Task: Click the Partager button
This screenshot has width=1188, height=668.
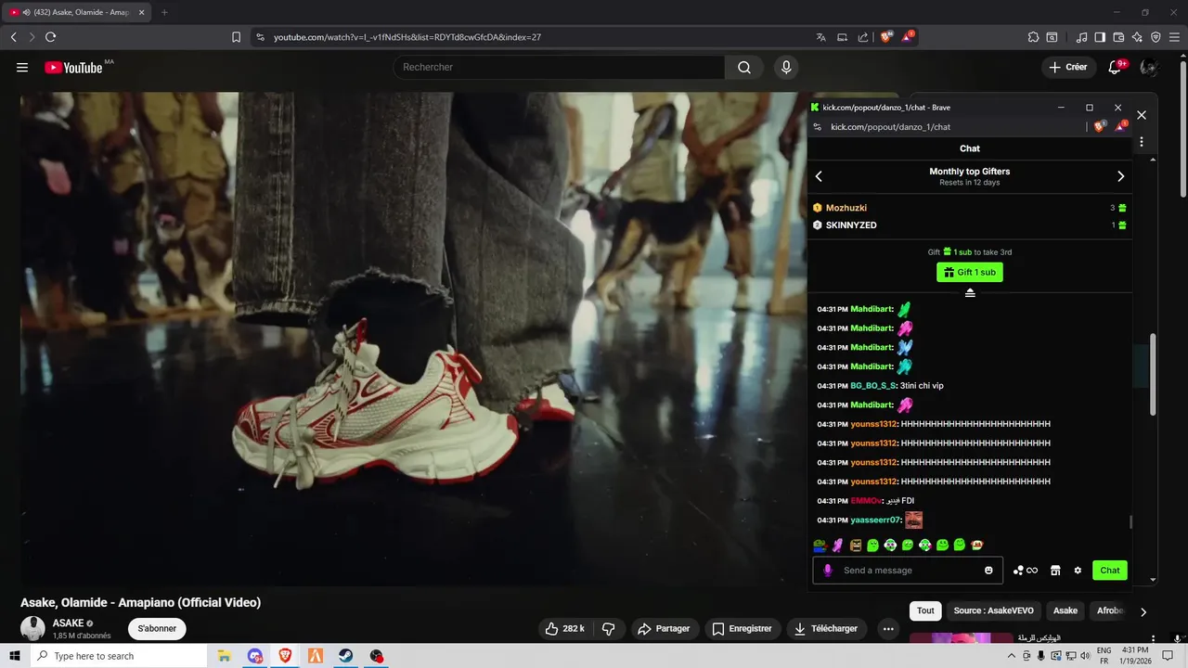Action: point(664,628)
